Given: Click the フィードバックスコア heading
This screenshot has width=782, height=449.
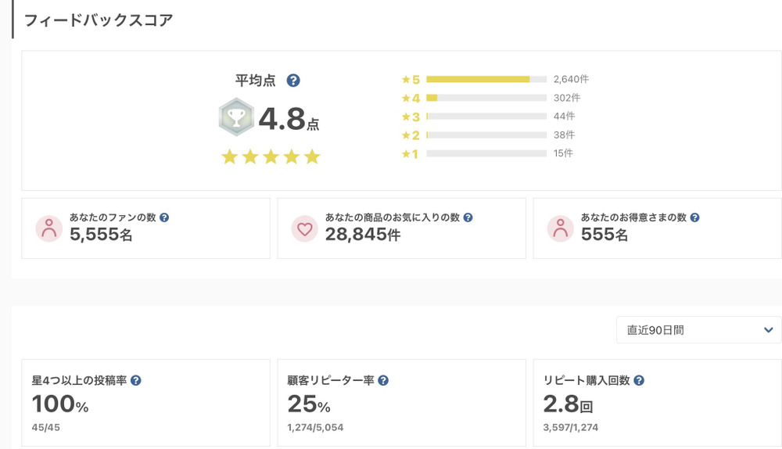Looking at the screenshot, I should (x=99, y=21).
